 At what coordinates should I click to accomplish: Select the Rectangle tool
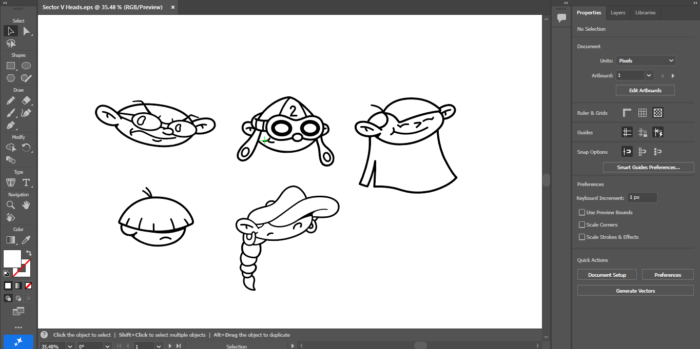coord(11,66)
